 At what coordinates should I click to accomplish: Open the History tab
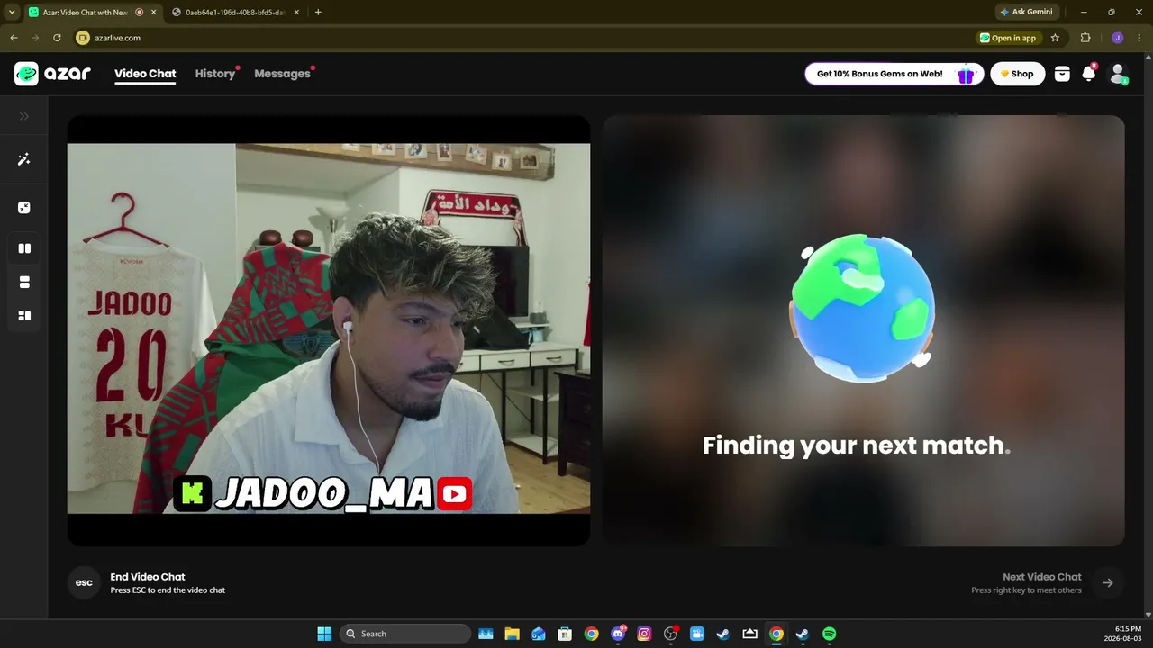(215, 74)
